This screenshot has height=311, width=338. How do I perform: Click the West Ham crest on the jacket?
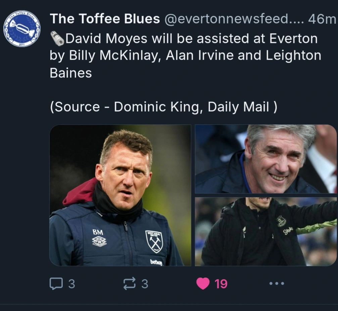154,241
